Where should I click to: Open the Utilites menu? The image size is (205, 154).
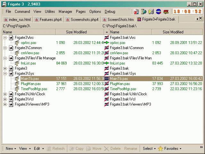point(50,12)
